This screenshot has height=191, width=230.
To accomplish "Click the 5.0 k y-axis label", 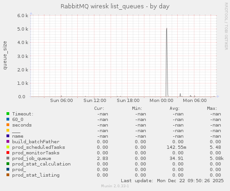I will click(x=23, y=29).
